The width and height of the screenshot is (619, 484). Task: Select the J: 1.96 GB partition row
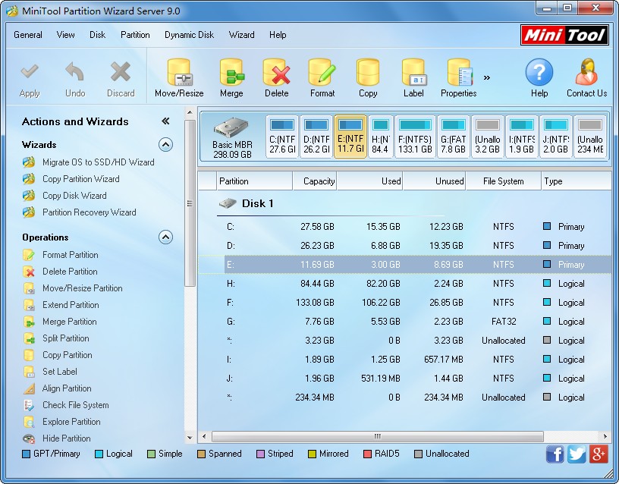coord(404,379)
